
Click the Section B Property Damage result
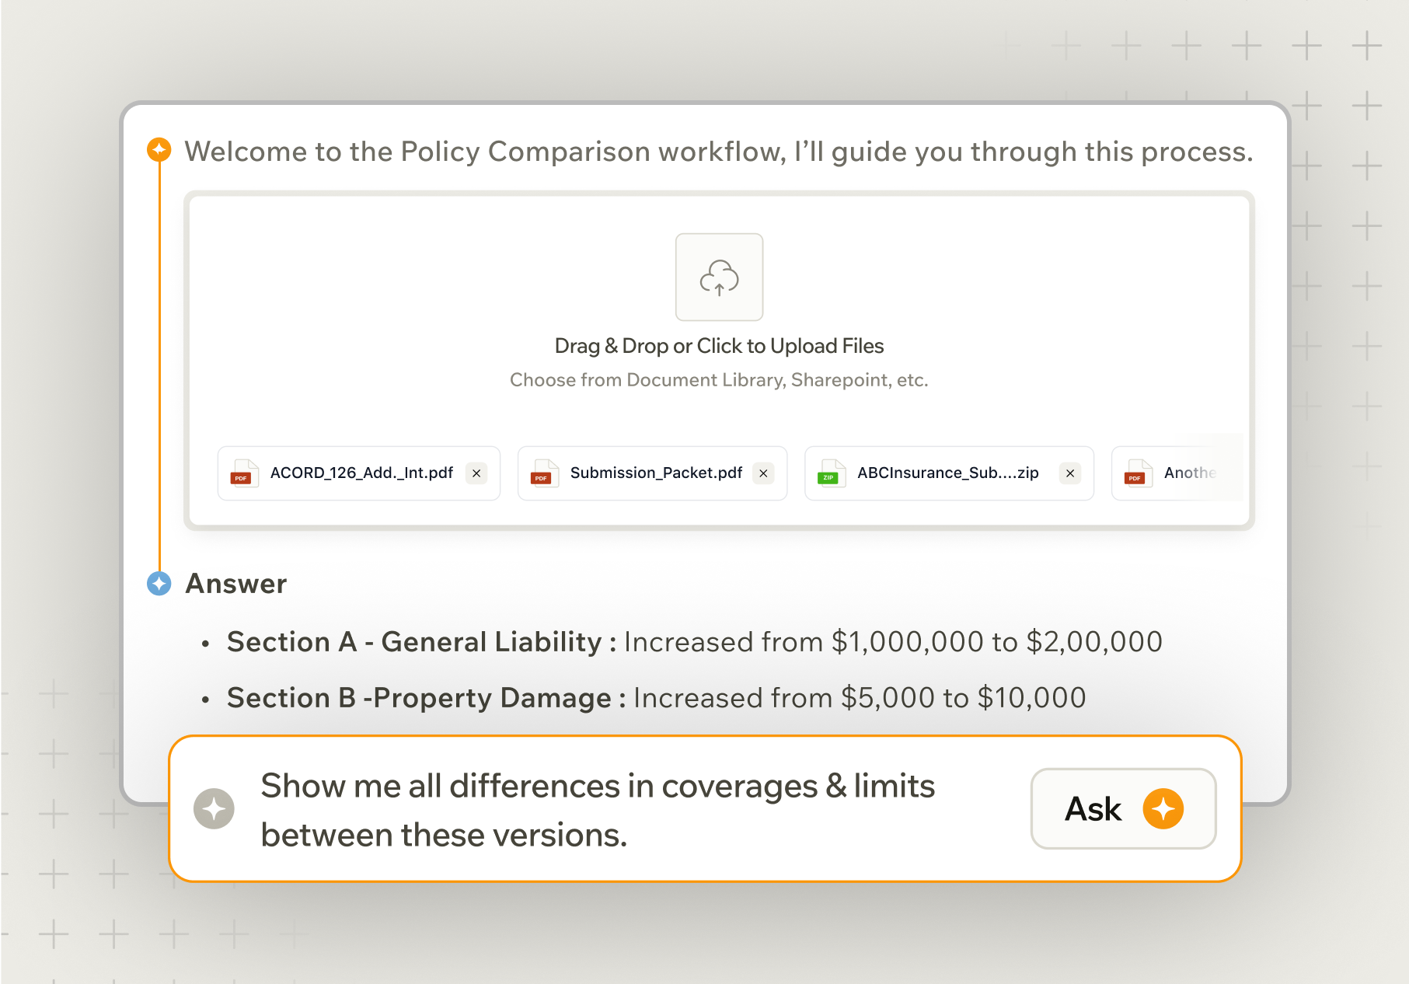coord(656,698)
